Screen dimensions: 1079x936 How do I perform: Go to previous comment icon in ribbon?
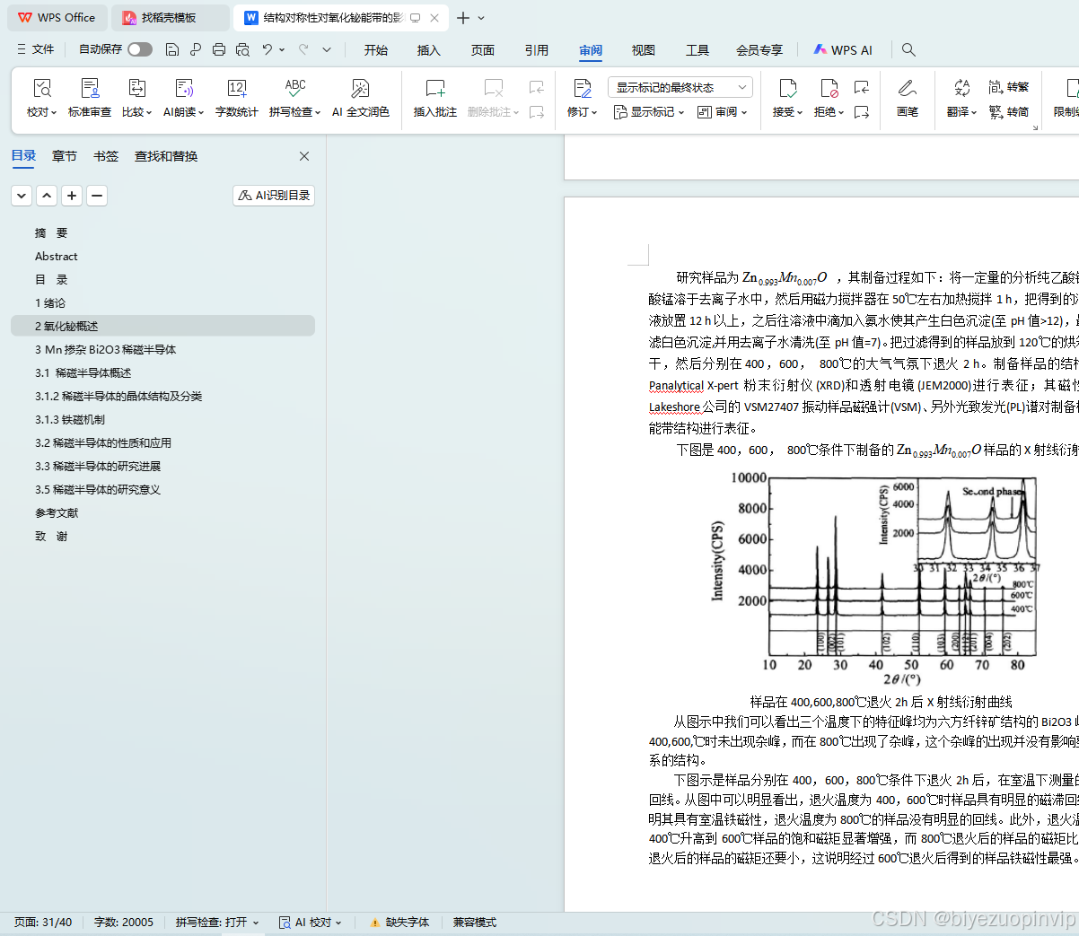coord(537,87)
